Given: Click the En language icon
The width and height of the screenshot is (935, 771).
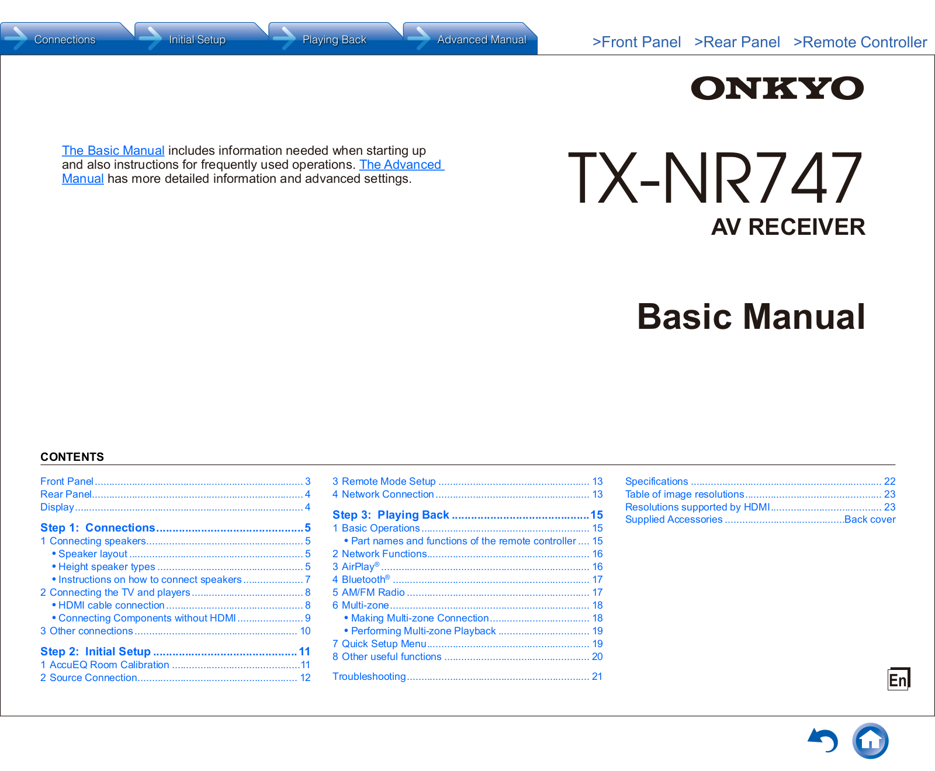Looking at the screenshot, I should pos(899,679).
